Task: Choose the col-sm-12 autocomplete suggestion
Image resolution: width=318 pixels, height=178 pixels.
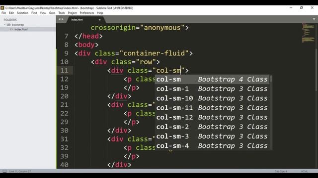Action: 212,117
